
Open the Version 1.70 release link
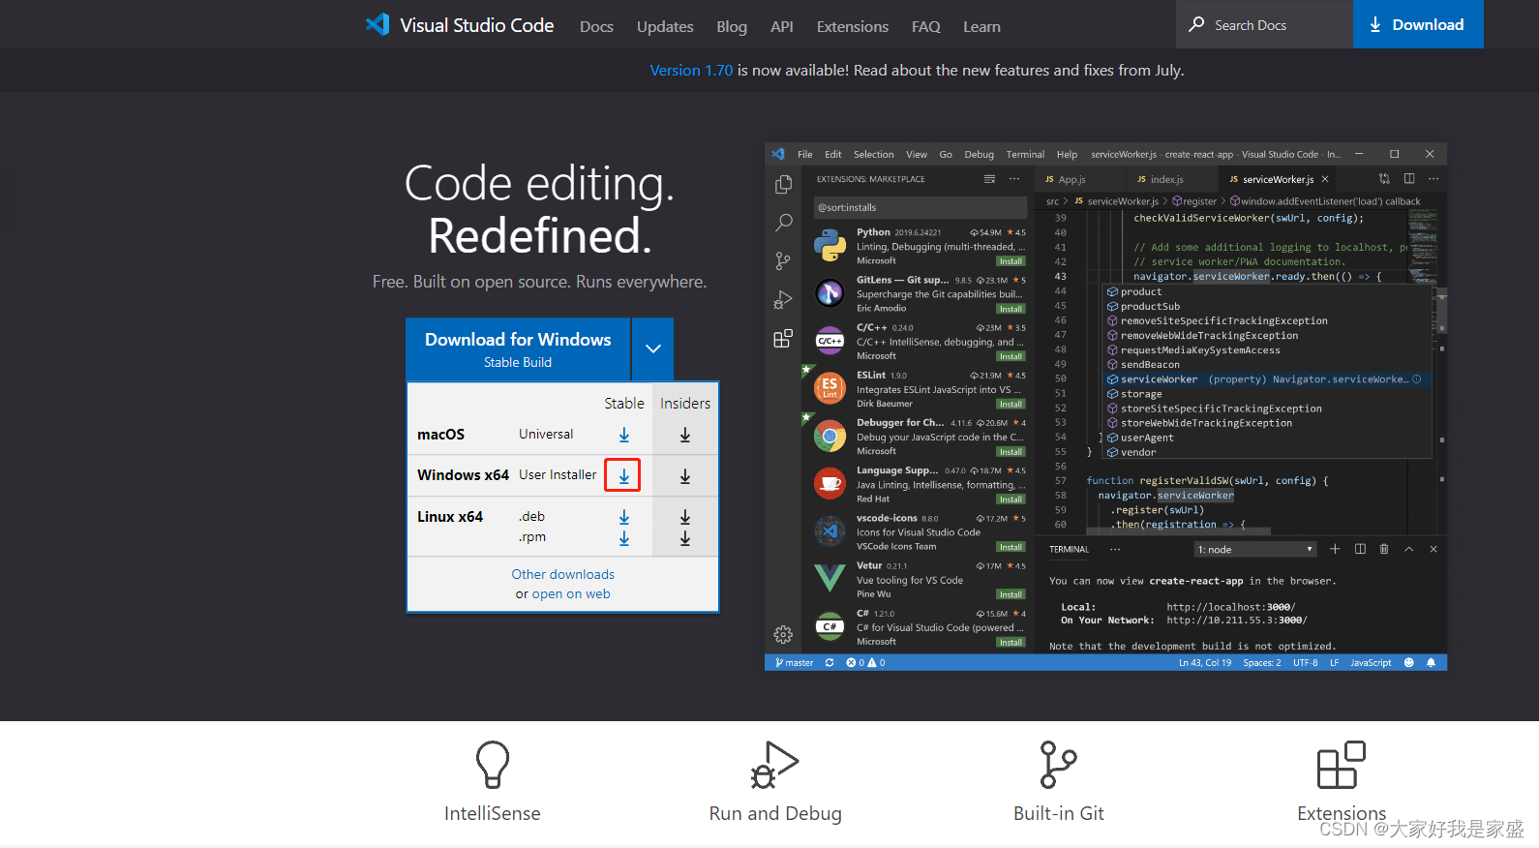691,70
